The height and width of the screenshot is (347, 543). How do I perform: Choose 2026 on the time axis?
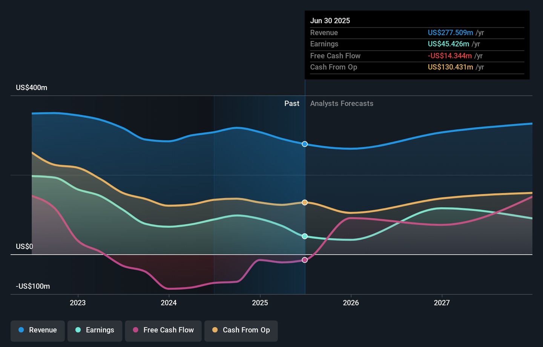351,303
